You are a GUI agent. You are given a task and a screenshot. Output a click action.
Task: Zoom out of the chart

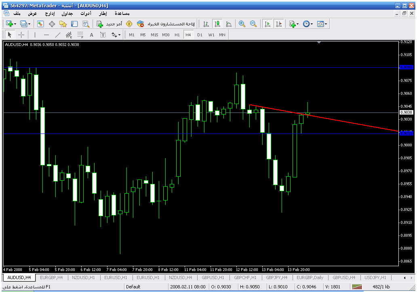coord(253,24)
